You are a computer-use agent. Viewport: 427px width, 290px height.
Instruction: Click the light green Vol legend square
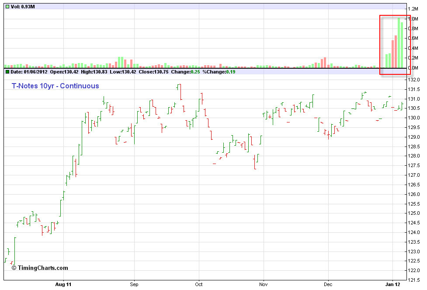(x=7, y=7)
